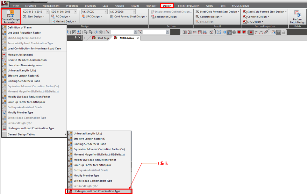Select Underground Load Combination Type in the submenu
The width and height of the screenshot is (307, 194).
coord(97,191)
